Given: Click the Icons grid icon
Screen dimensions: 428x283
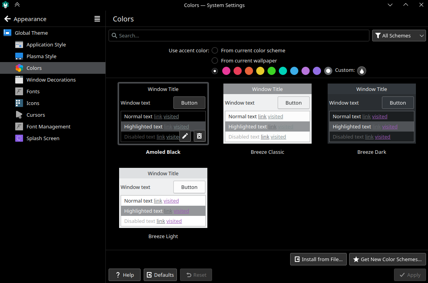Looking at the screenshot, I should pos(19,103).
